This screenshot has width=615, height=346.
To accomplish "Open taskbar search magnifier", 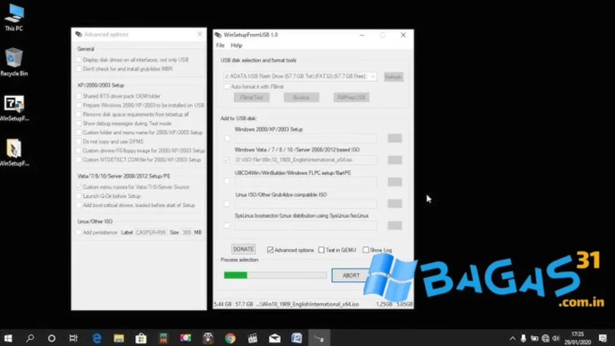I will pyautogui.click(x=30, y=338).
